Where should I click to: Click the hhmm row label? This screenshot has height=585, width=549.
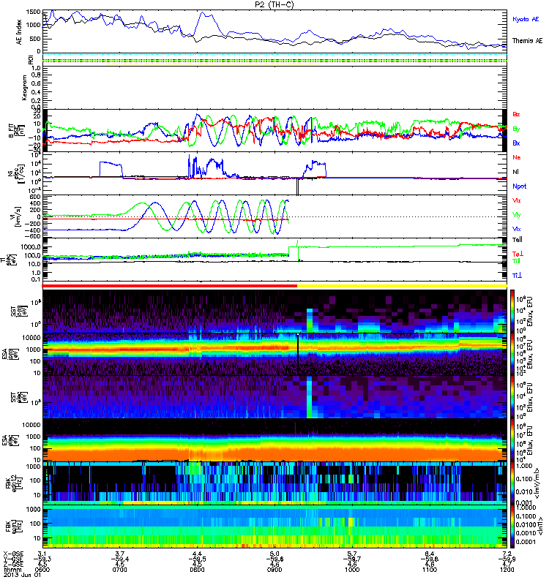click(x=11, y=570)
